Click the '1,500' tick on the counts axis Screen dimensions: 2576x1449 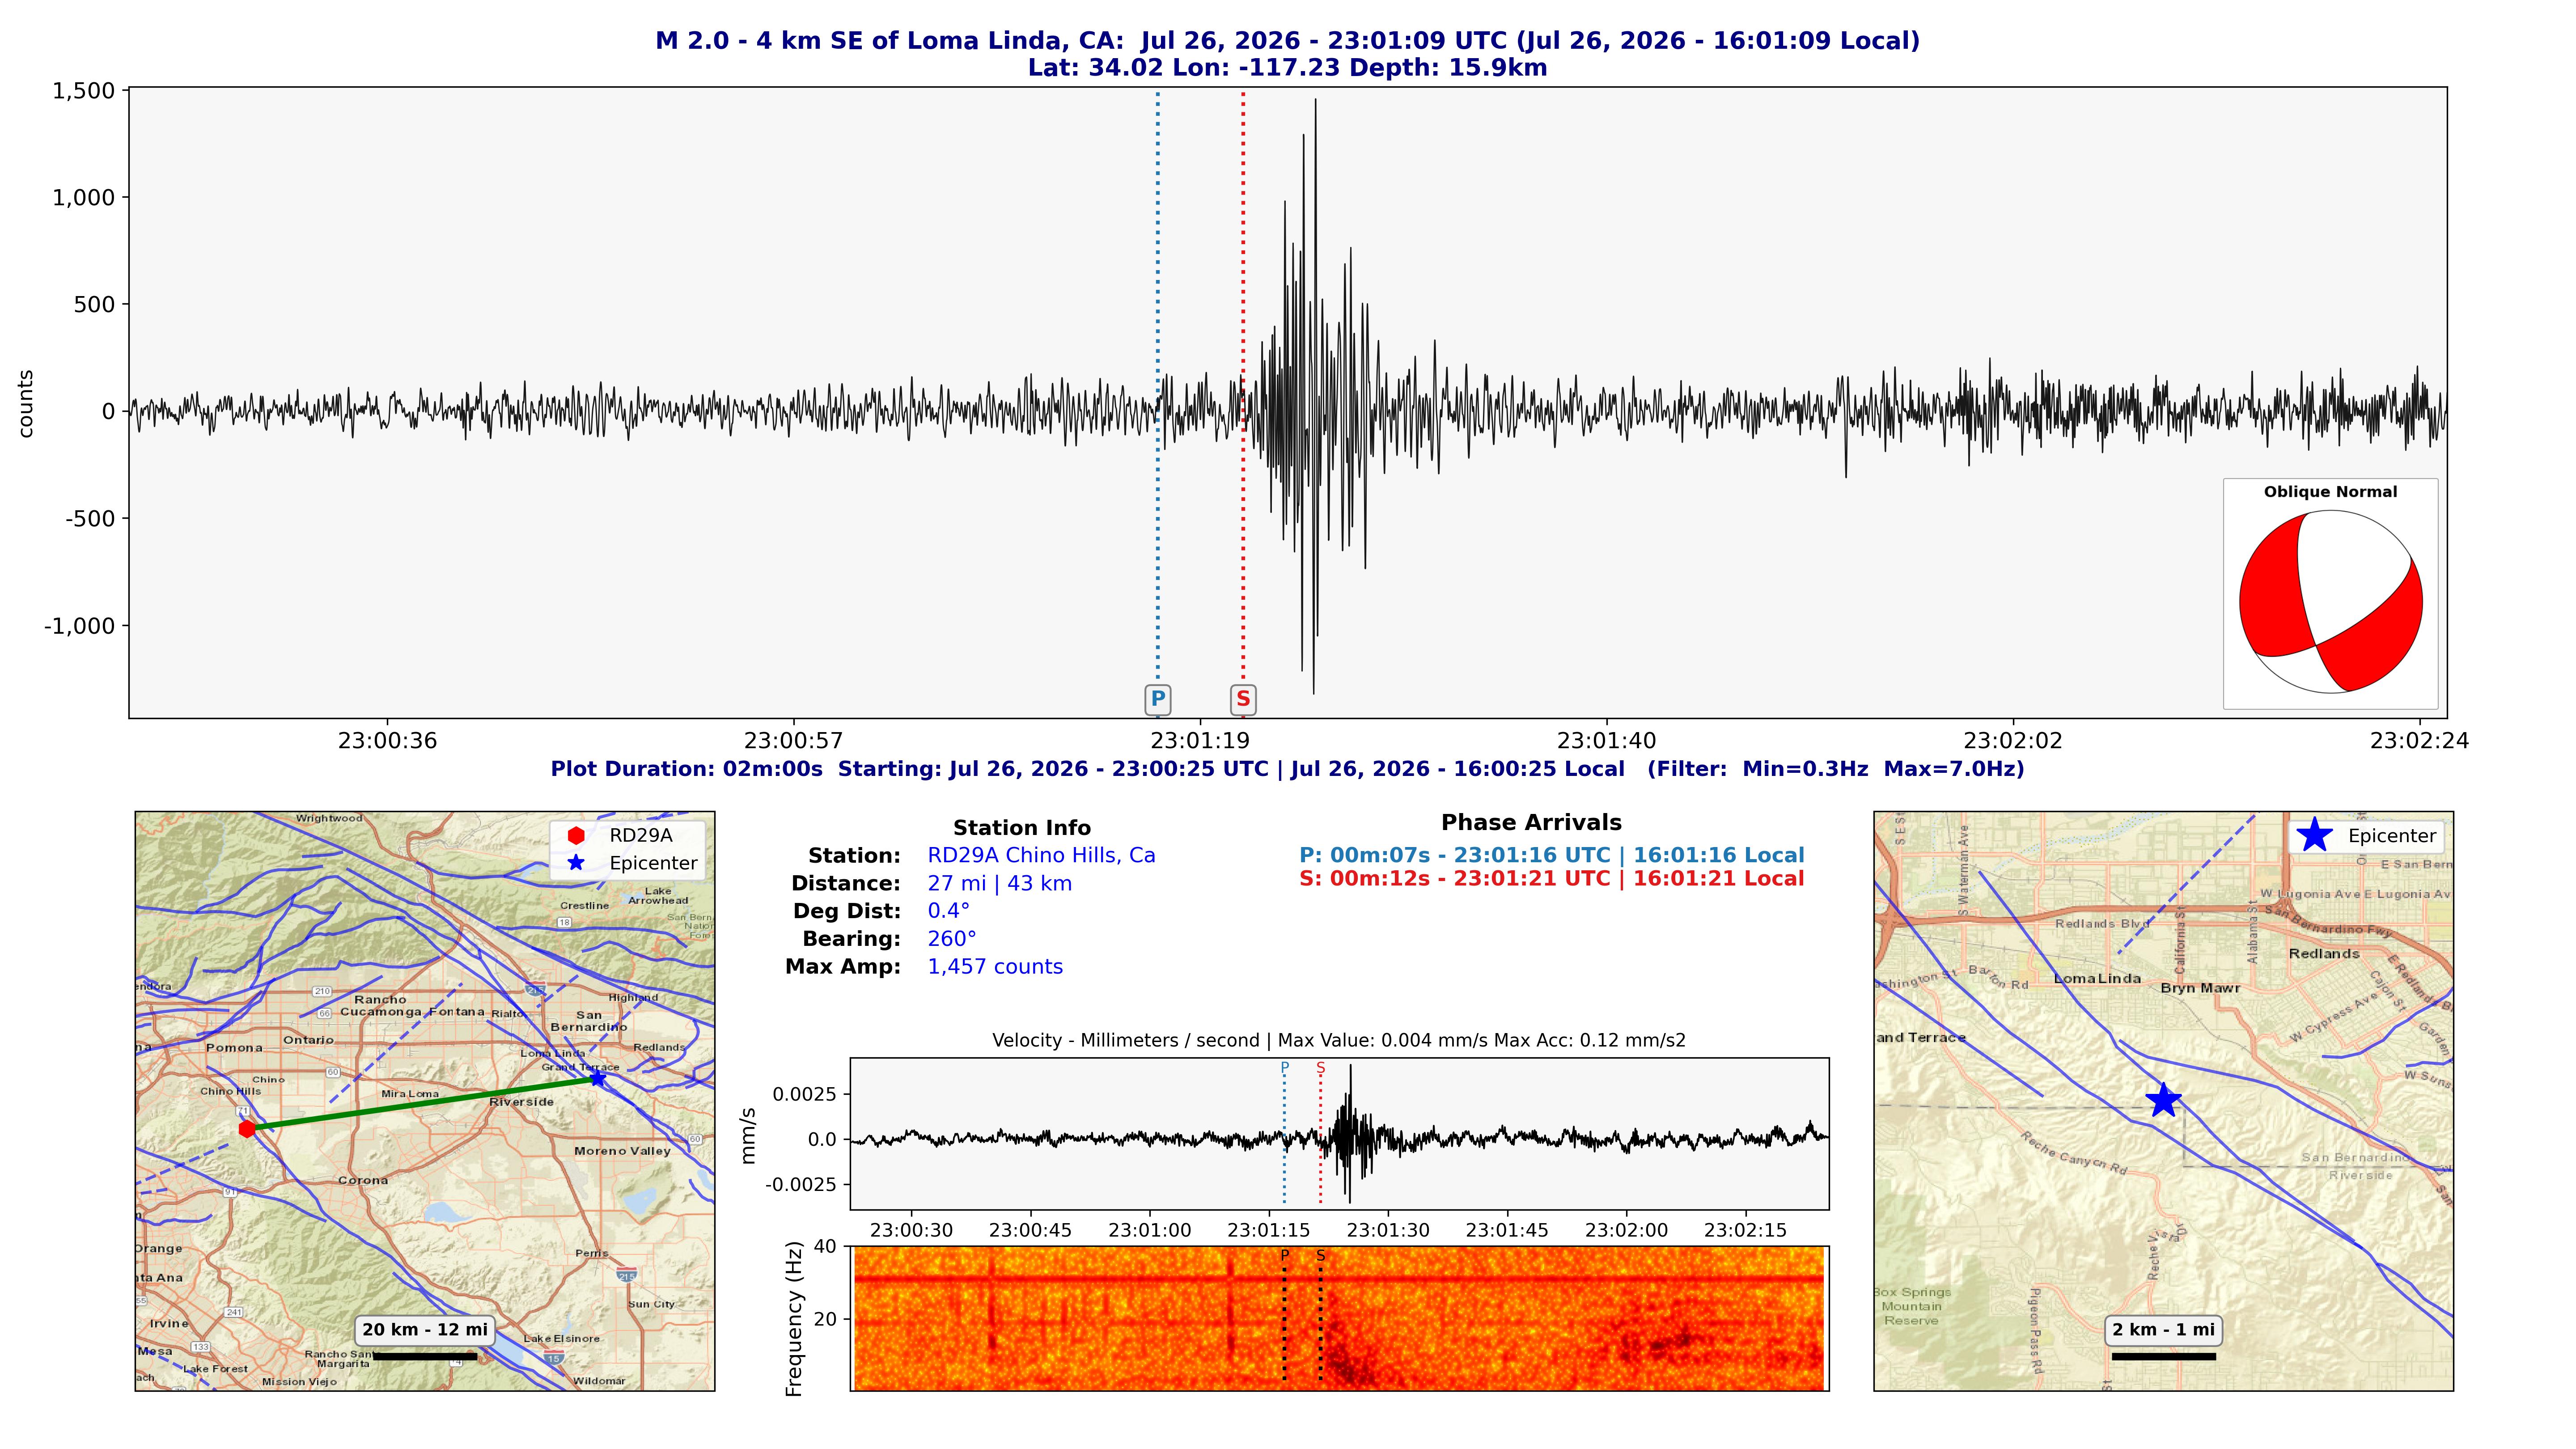click(x=84, y=91)
